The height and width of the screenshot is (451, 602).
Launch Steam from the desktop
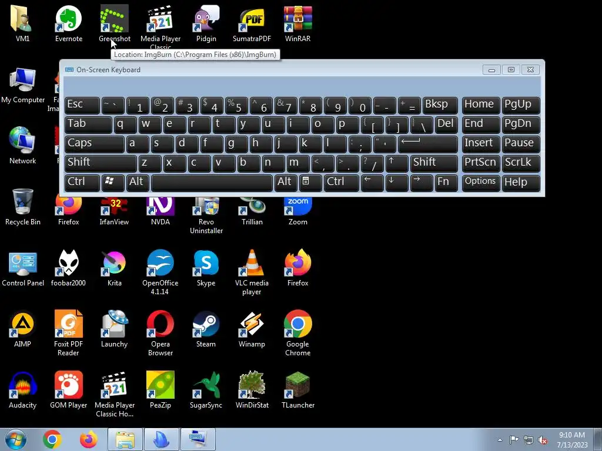coord(206,329)
